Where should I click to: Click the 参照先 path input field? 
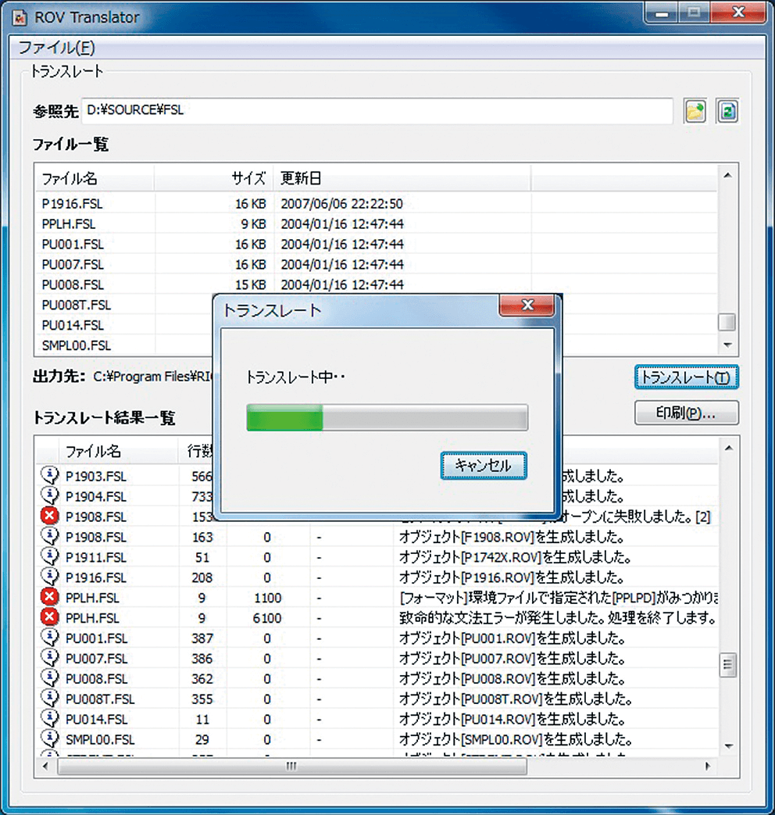tap(378, 111)
